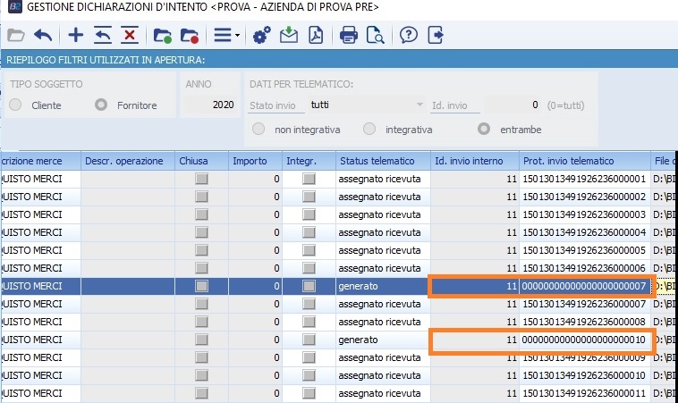The width and height of the screenshot is (678, 403).
Task: Open the hamburger menu dropdown arrow
Action: click(x=236, y=37)
